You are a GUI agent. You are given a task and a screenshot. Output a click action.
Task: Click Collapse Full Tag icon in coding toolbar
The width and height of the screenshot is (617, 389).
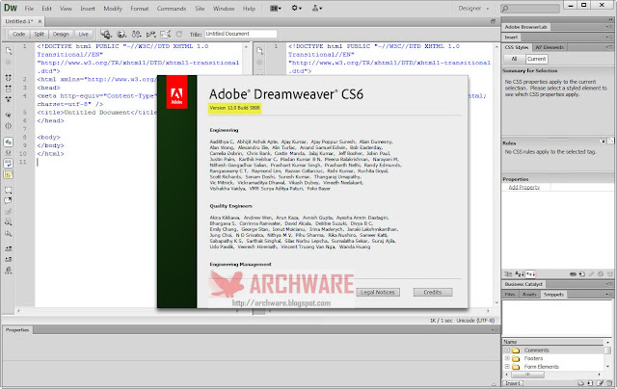9,78
